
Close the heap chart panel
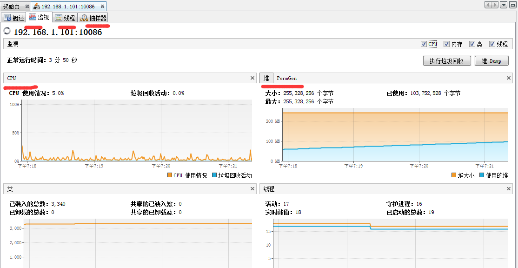point(509,78)
